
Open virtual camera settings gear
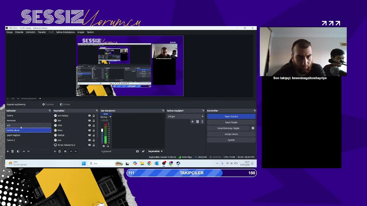[x=253, y=128]
